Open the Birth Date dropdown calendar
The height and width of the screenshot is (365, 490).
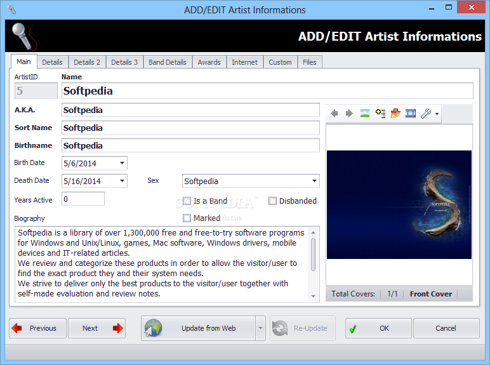coord(122,163)
